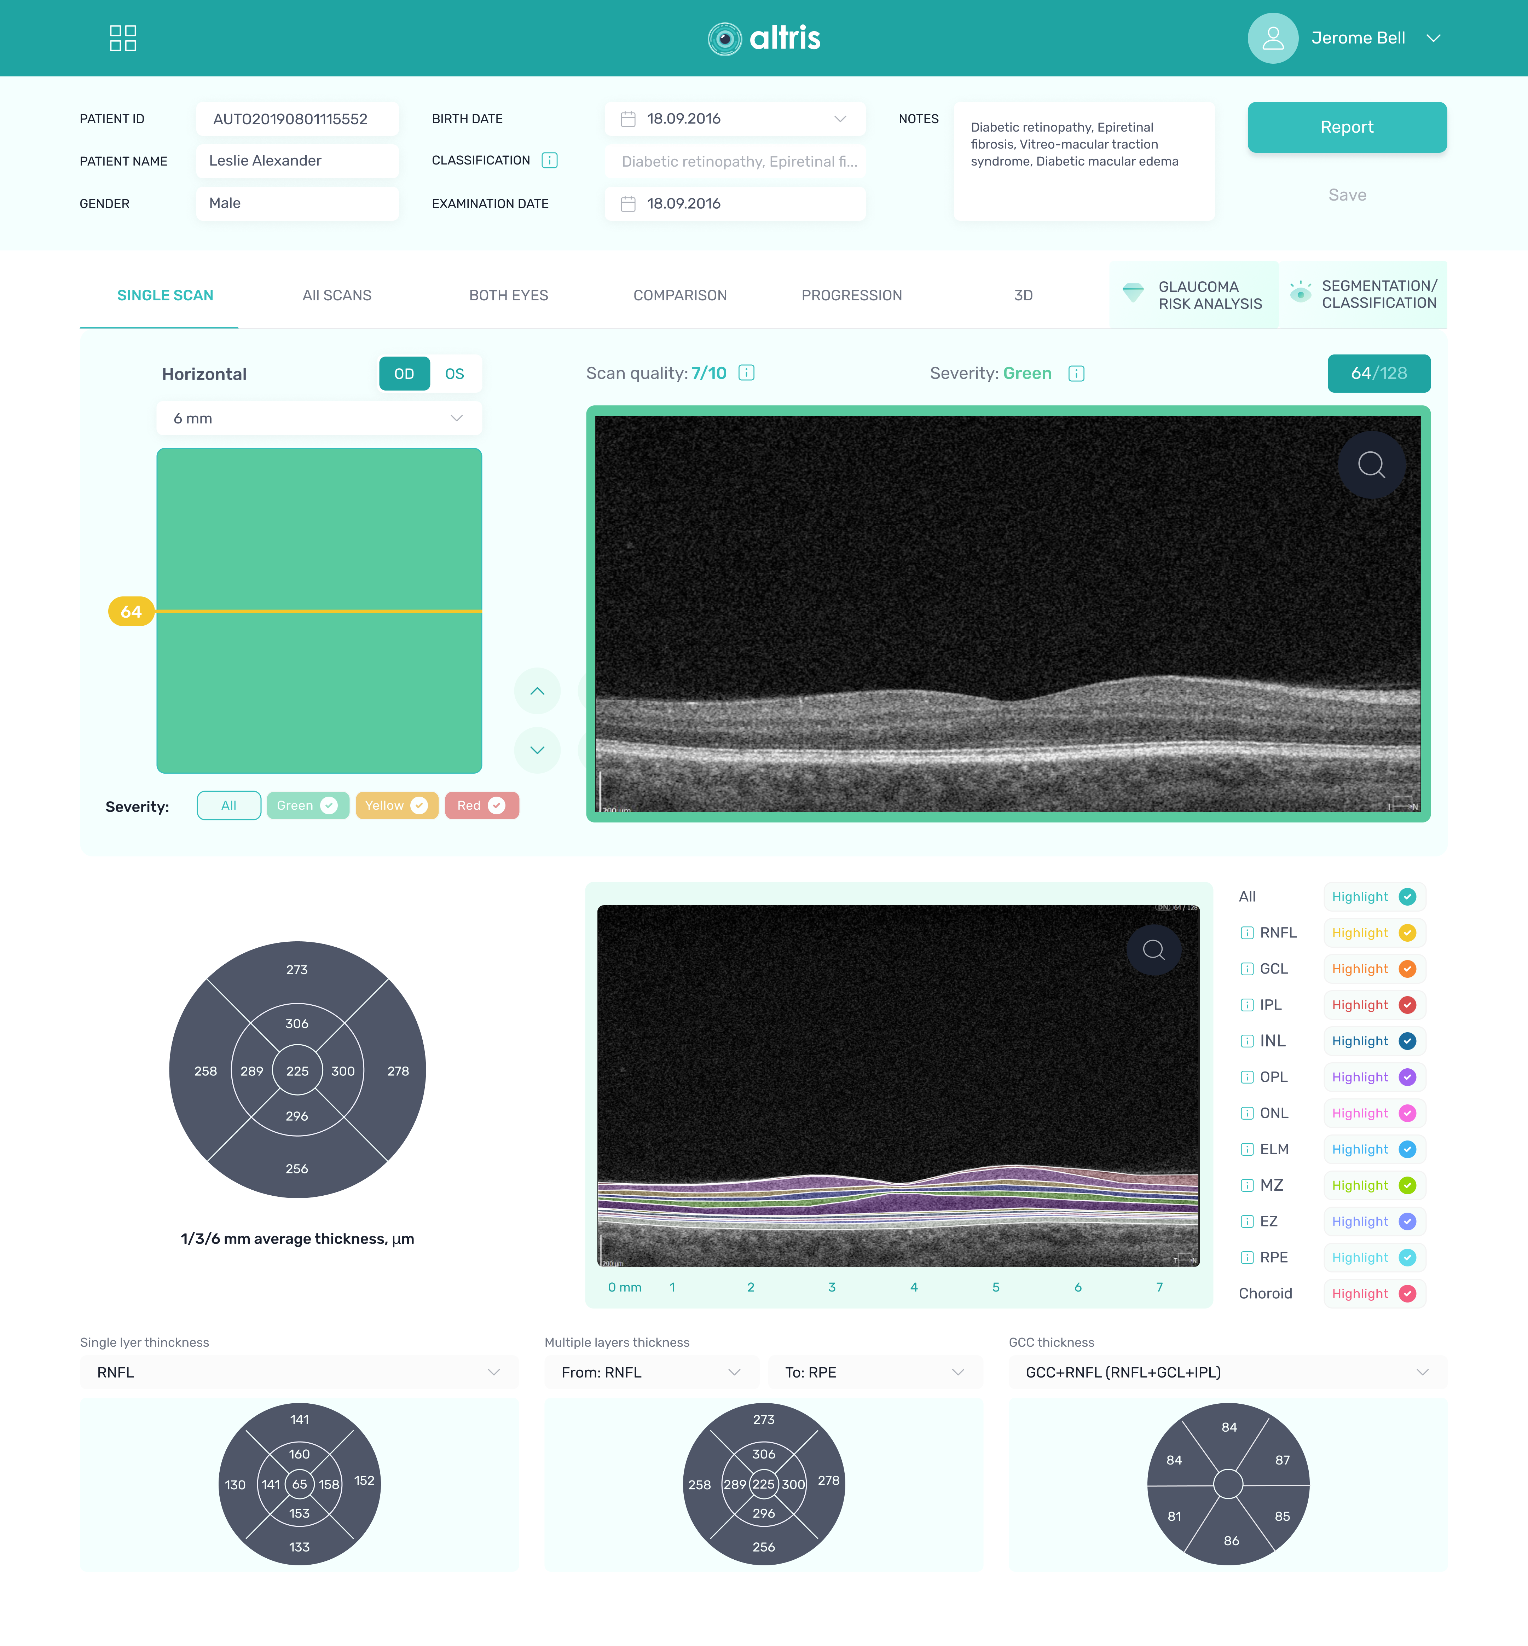Open the dashboard grid icon
Screen dimensions: 1528x1646
point(122,38)
